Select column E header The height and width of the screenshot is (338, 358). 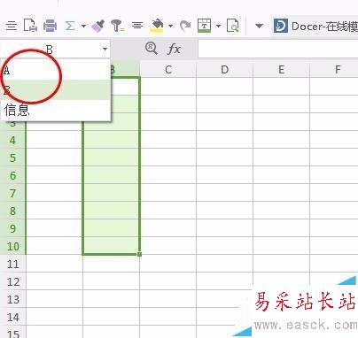pos(281,70)
